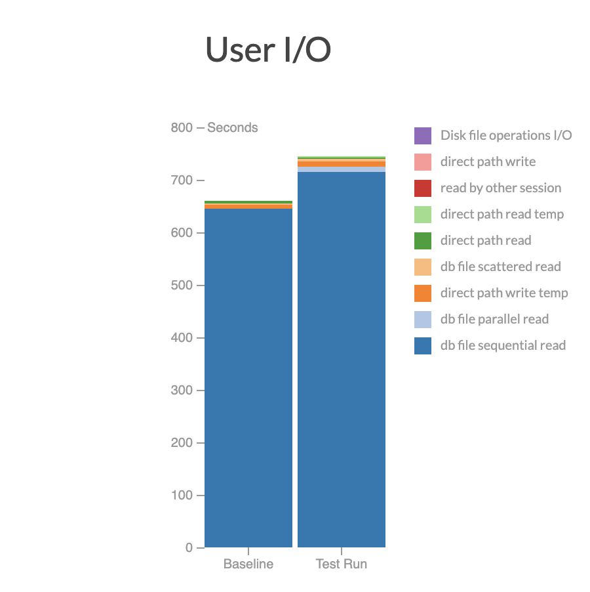Select the Test Run x-axis label
590x592 pixels.
click(x=342, y=564)
